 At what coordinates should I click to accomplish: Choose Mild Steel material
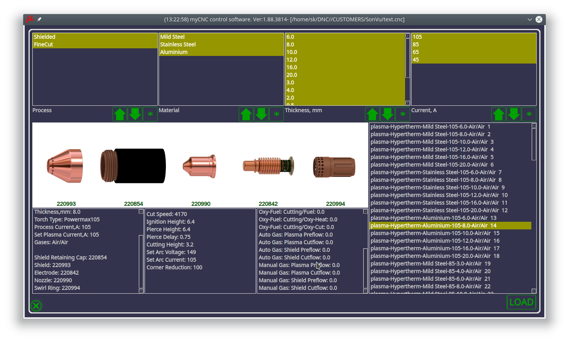point(221,37)
